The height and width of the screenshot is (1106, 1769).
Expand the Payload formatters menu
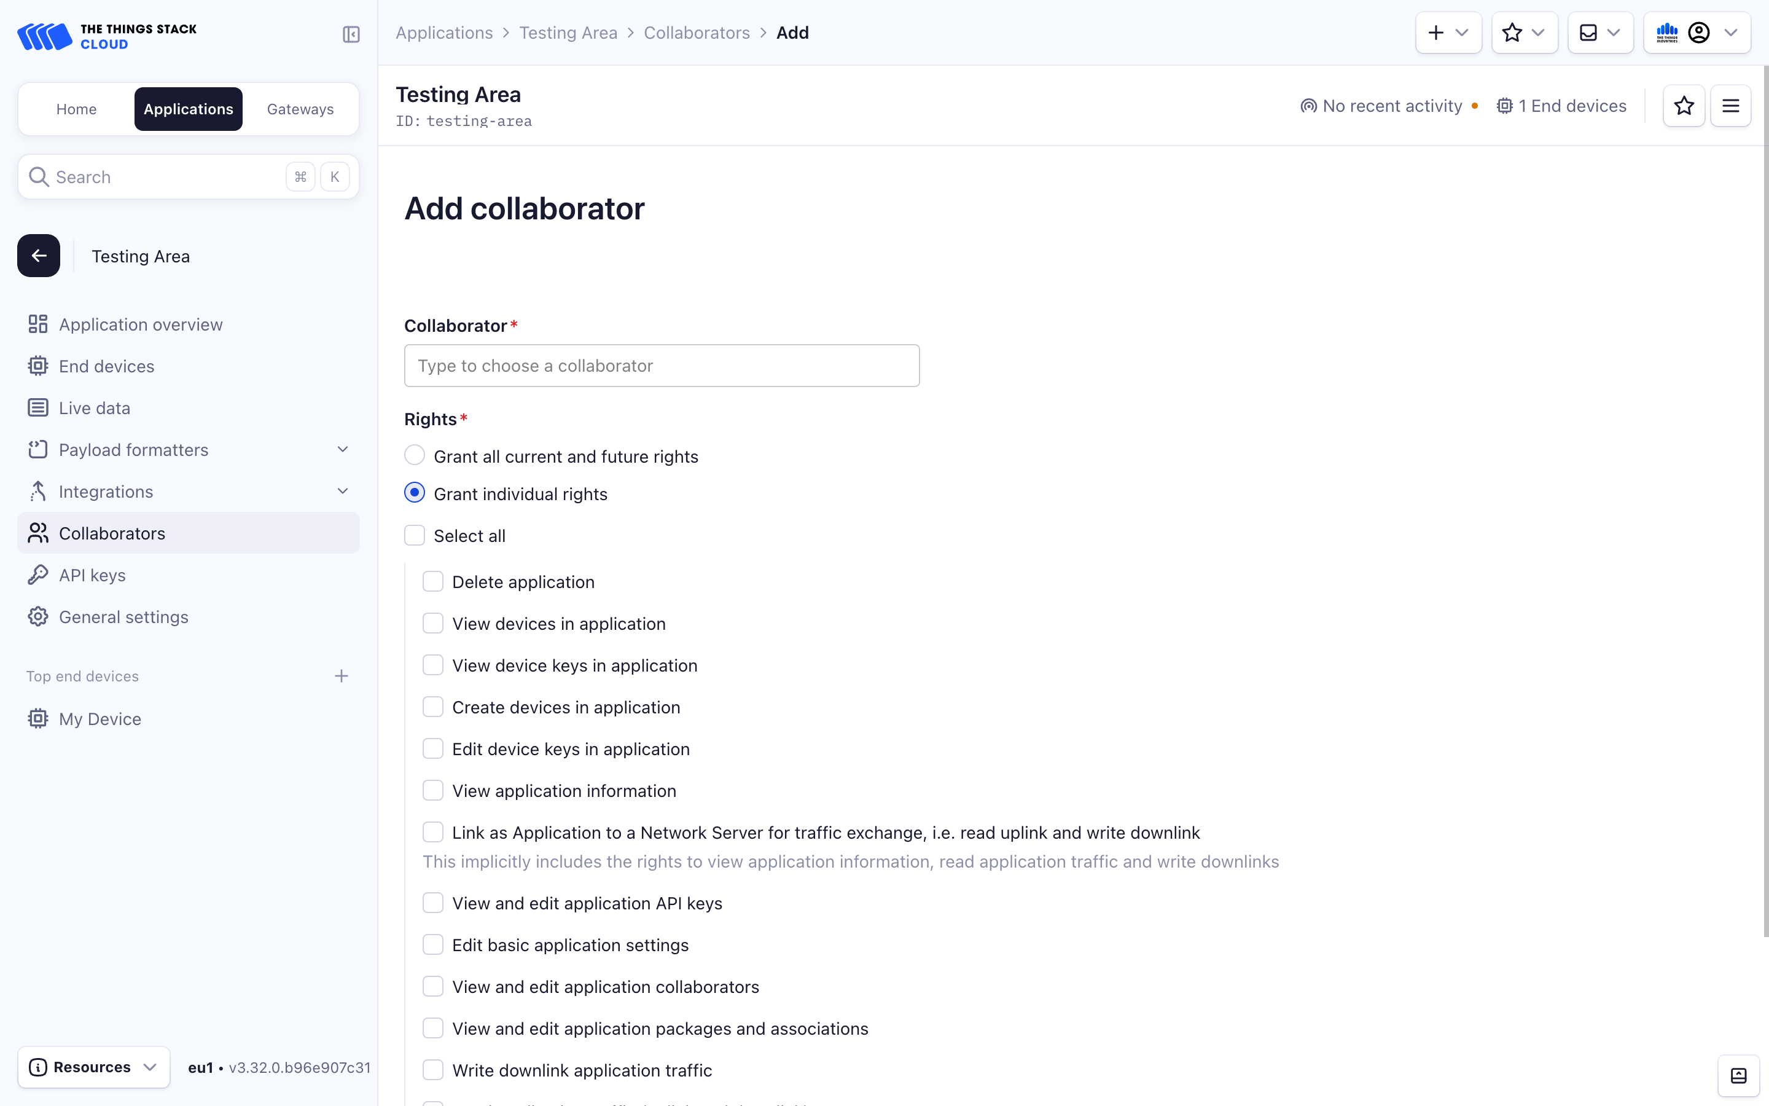[342, 449]
